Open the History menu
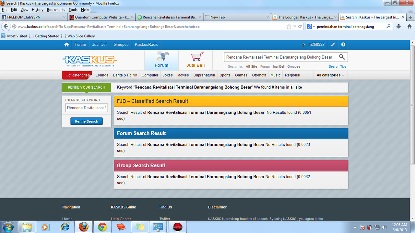The image size is (415, 233). click(38, 10)
